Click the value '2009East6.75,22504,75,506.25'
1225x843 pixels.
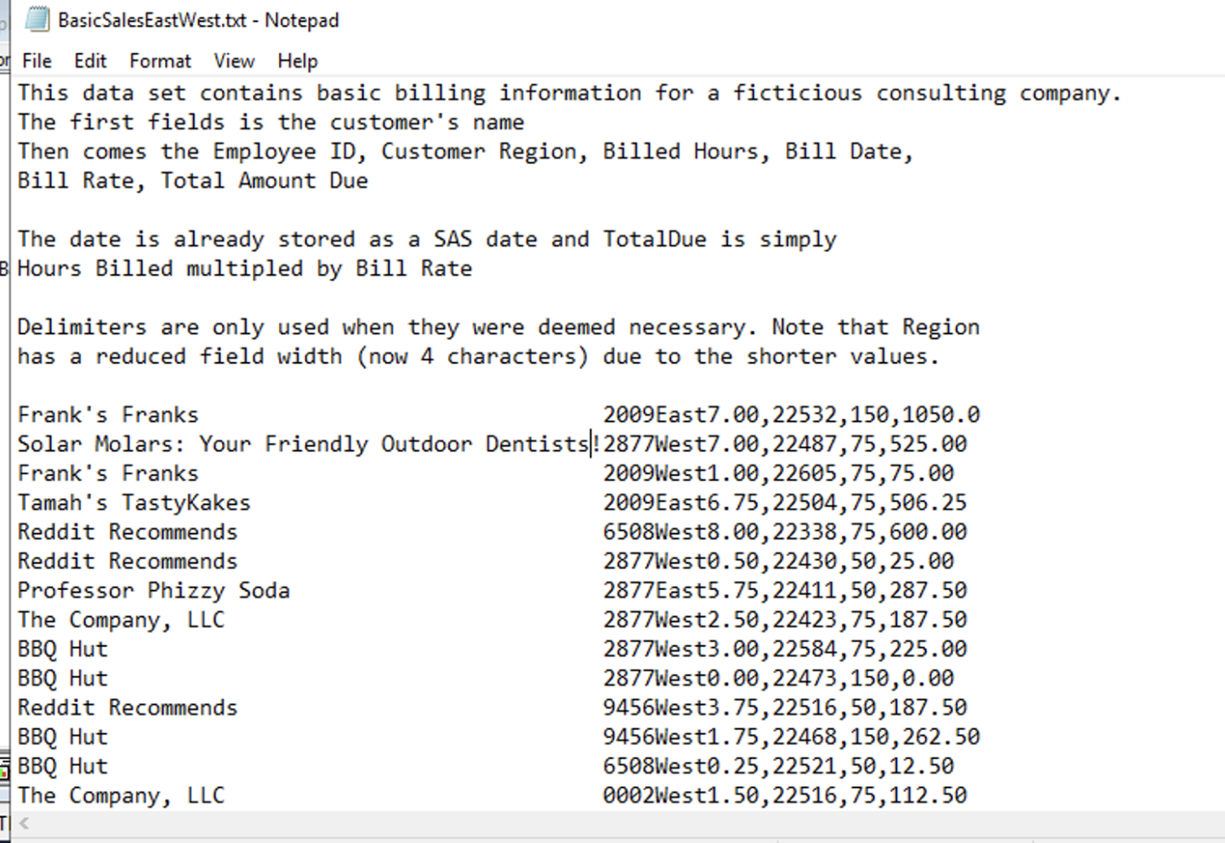tap(785, 503)
